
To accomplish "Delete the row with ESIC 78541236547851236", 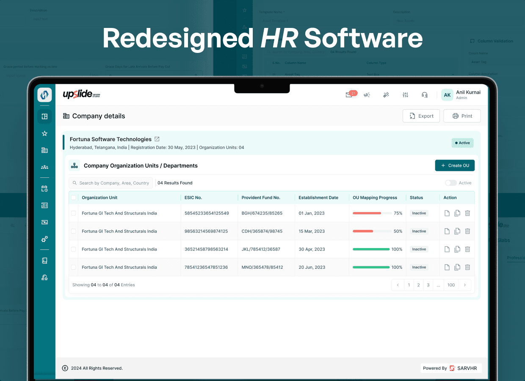I will [x=467, y=267].
